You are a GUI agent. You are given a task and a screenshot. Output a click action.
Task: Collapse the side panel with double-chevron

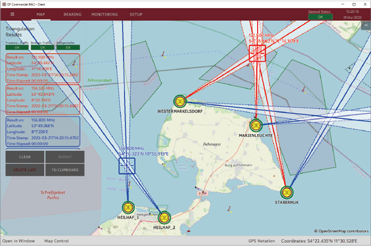coord(366,25)
